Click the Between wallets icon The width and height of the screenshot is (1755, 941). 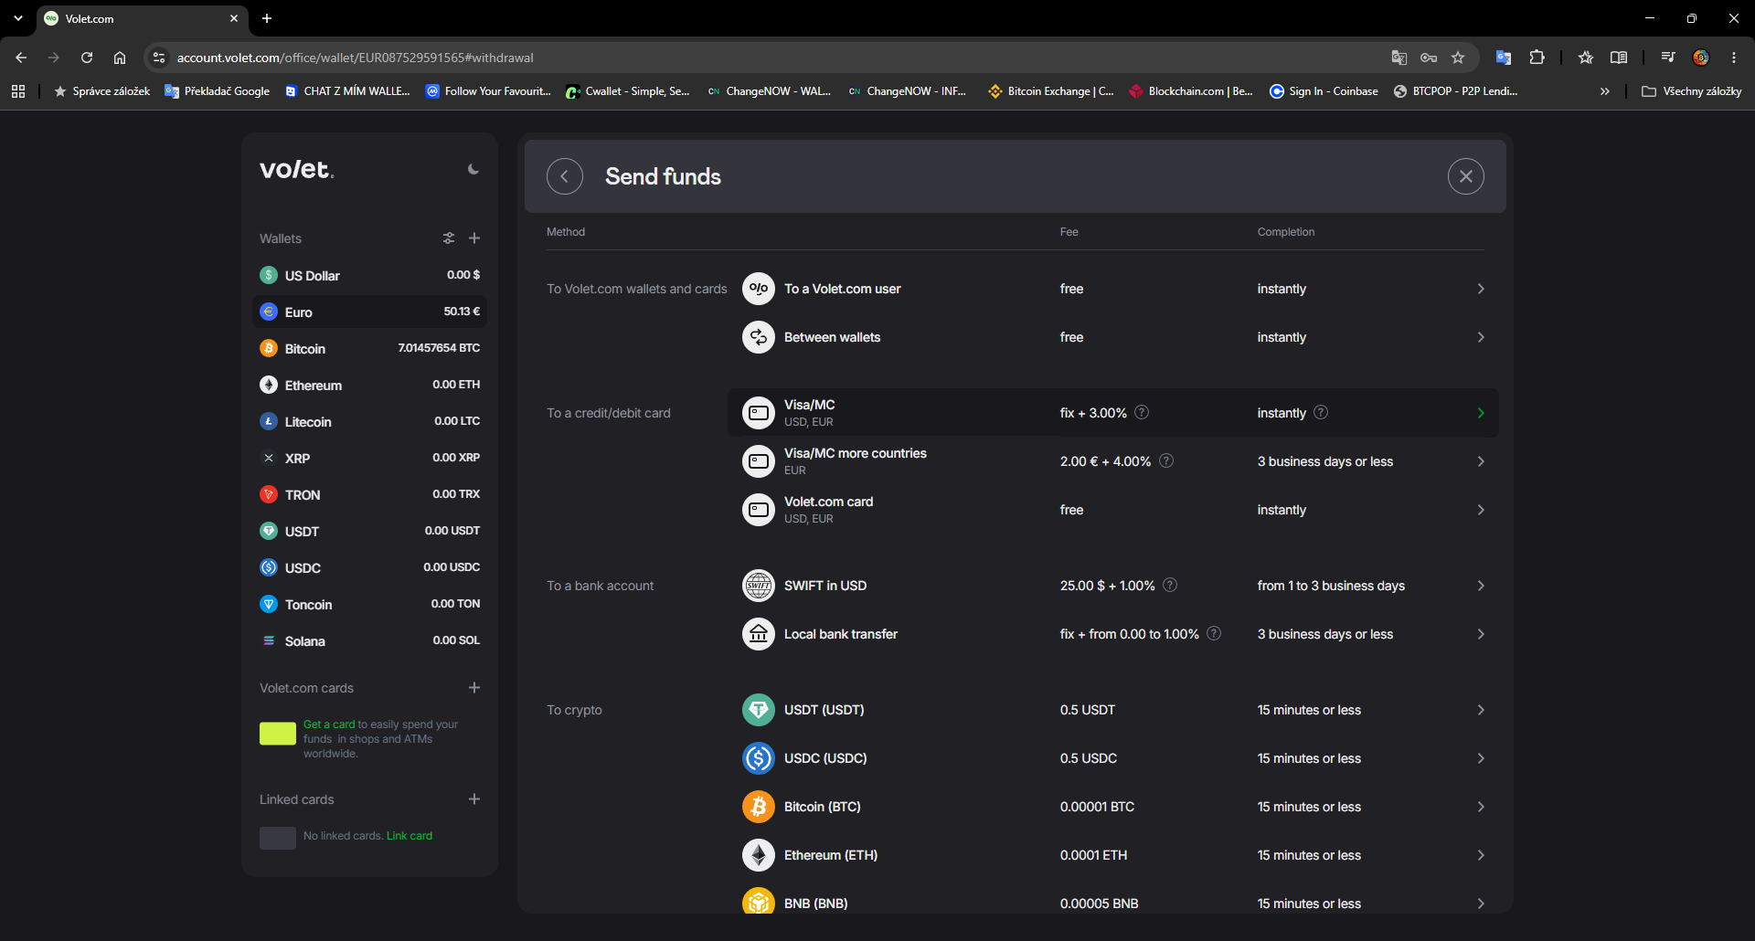coord(759,337)
